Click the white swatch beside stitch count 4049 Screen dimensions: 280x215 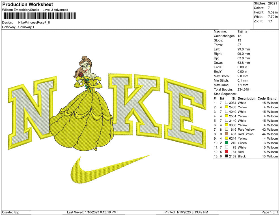coord(227,111)
